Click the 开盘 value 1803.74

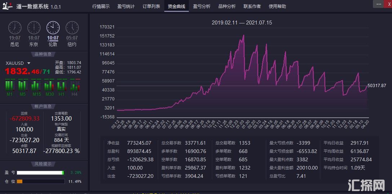(x=74, y=63)
